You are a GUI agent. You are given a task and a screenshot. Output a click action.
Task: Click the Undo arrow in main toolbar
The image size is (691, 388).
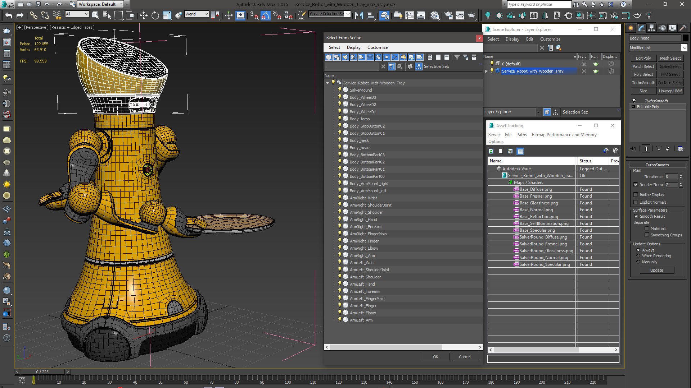[9, 15]
